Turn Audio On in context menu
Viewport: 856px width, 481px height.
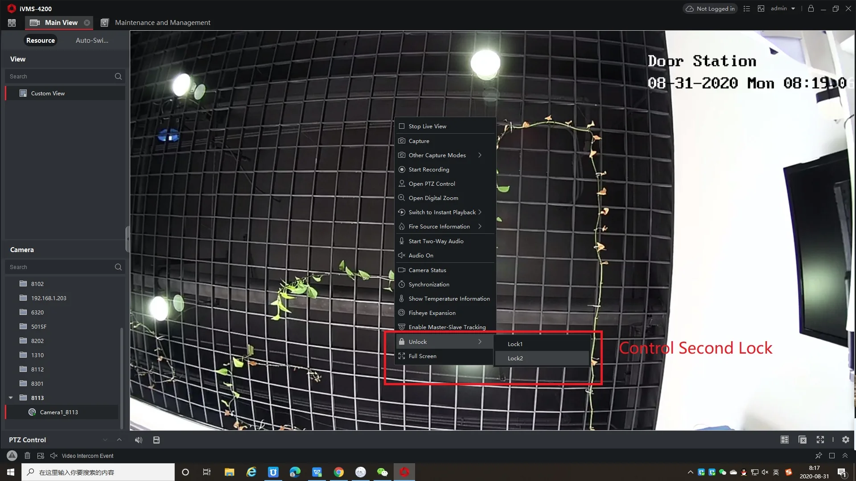[445, 256]
